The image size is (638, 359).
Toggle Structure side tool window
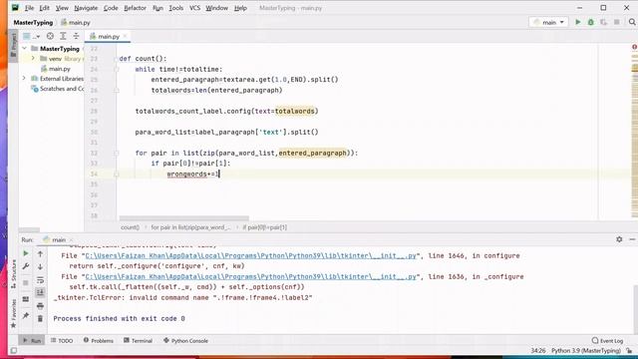coord(13,275)
